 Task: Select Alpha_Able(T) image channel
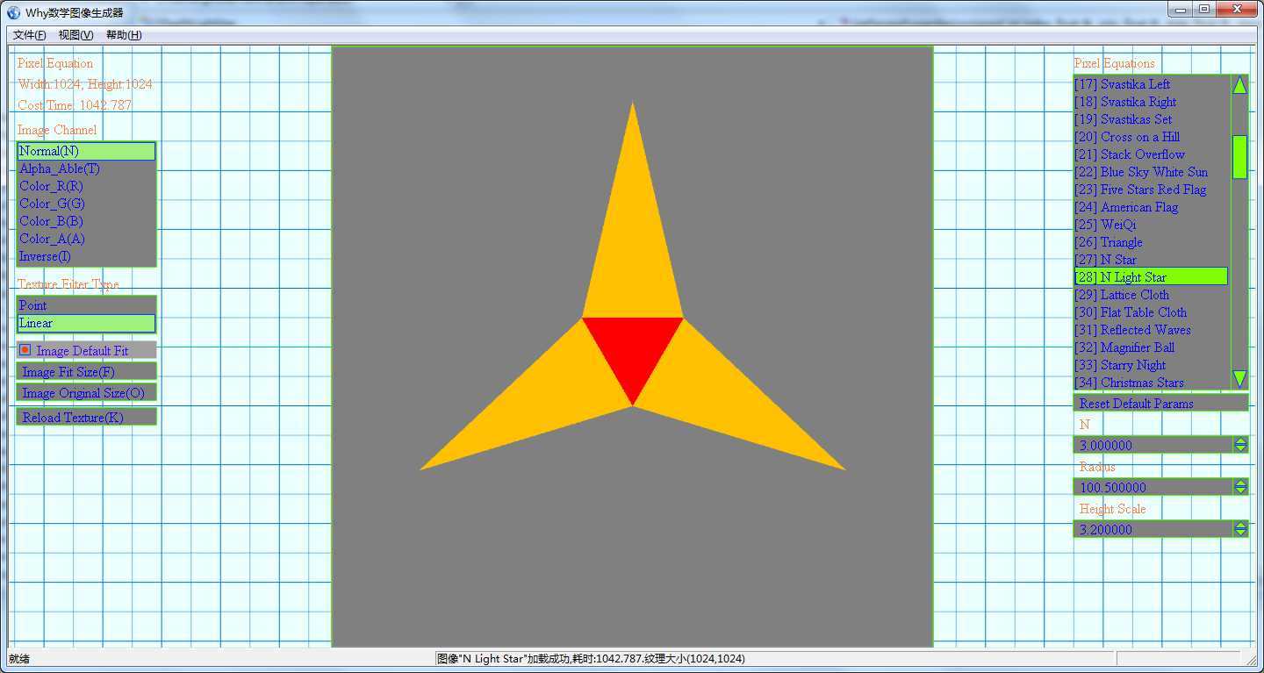[x=86, y=168]
